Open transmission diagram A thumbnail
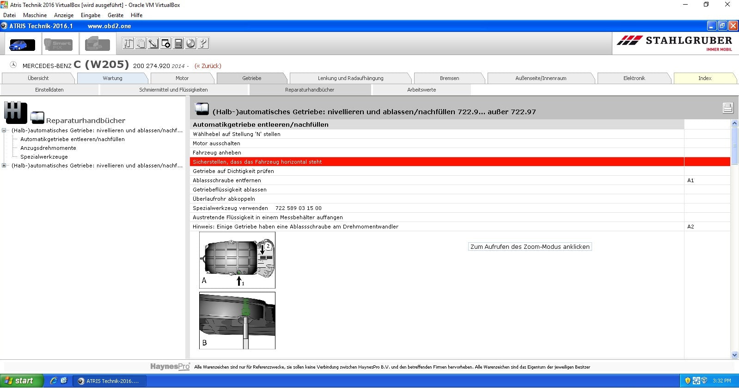This screenshot has width=739, height=388. pos(237,260)
